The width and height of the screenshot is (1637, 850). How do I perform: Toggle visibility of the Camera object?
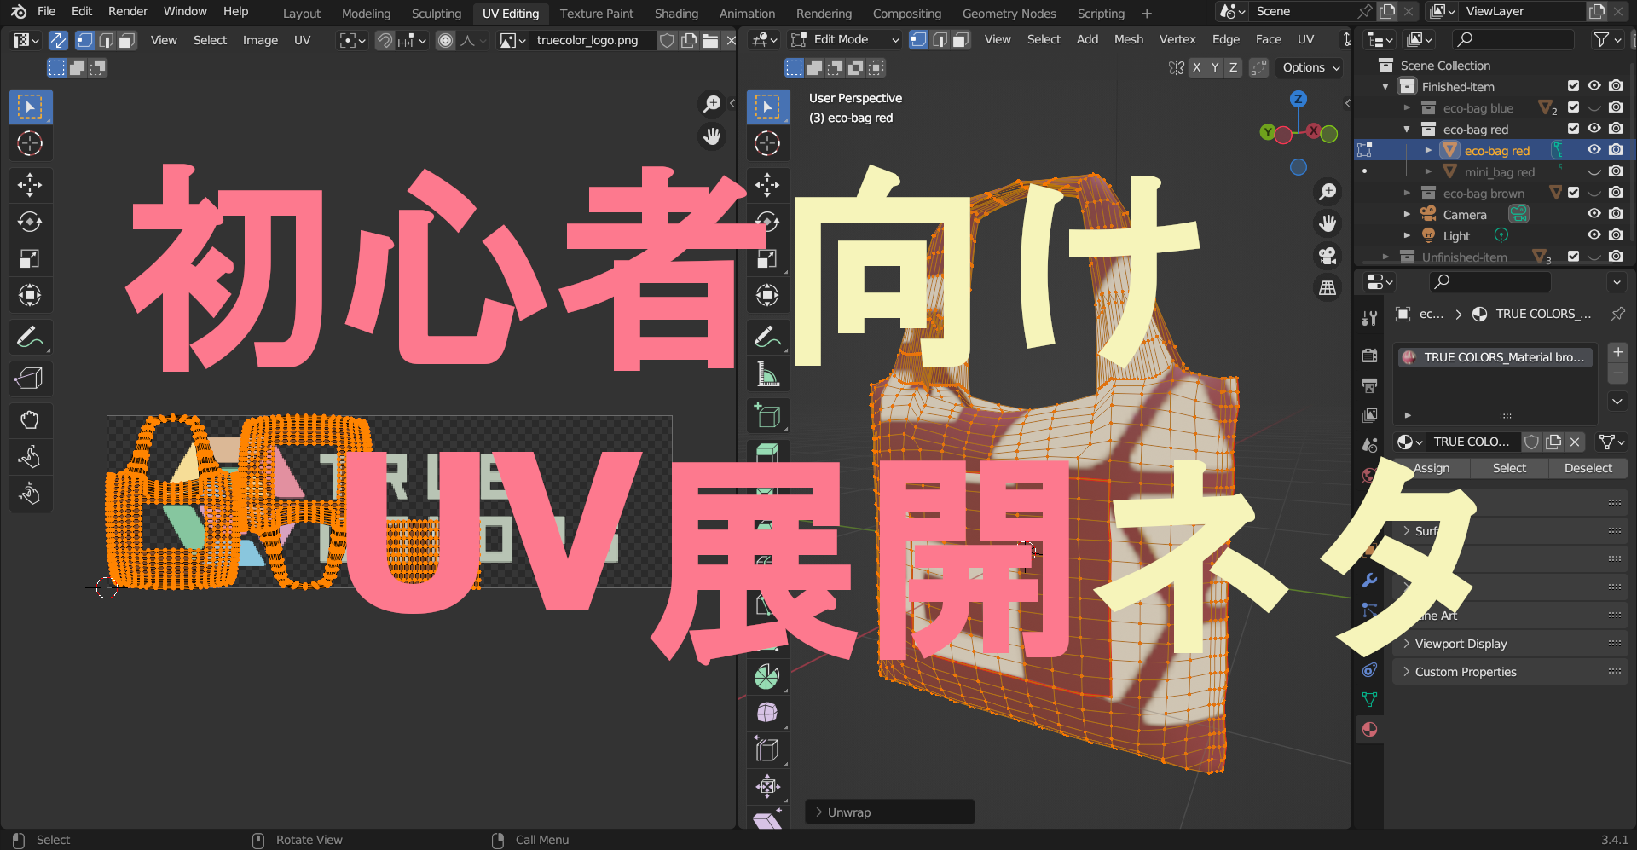pos(1594,214)
